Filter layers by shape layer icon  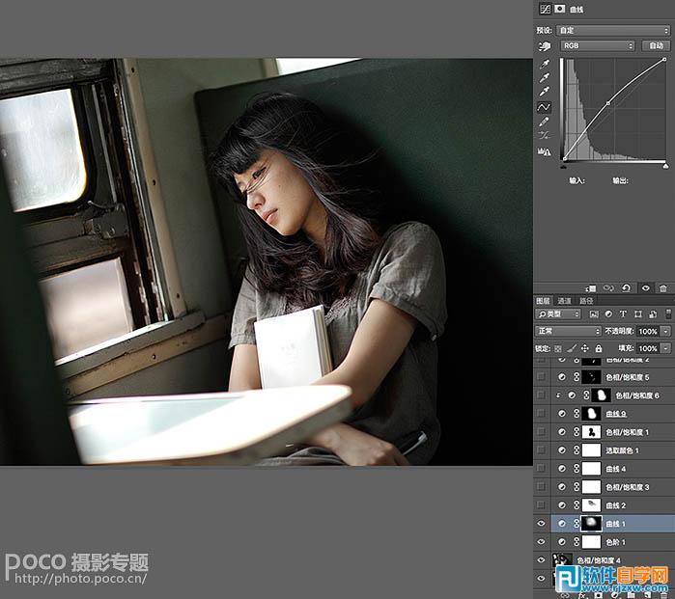[638, 313]
